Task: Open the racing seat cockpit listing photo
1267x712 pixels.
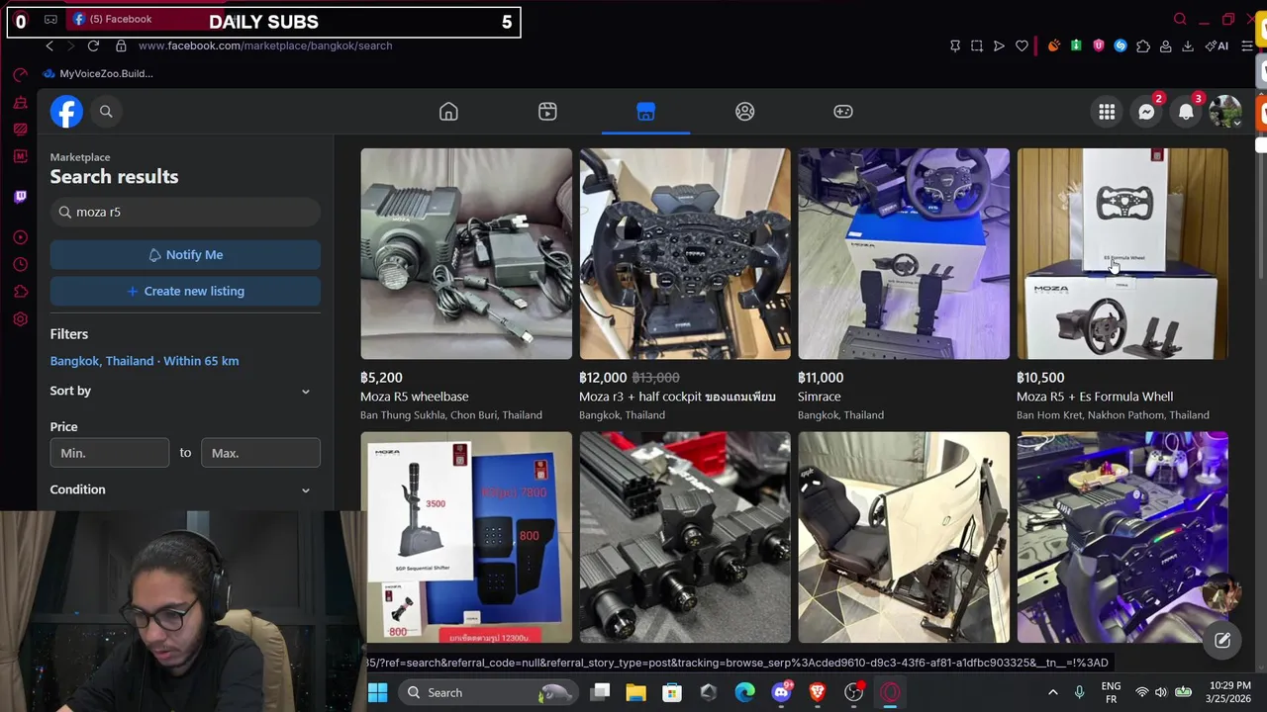Action: click(904, 537)
